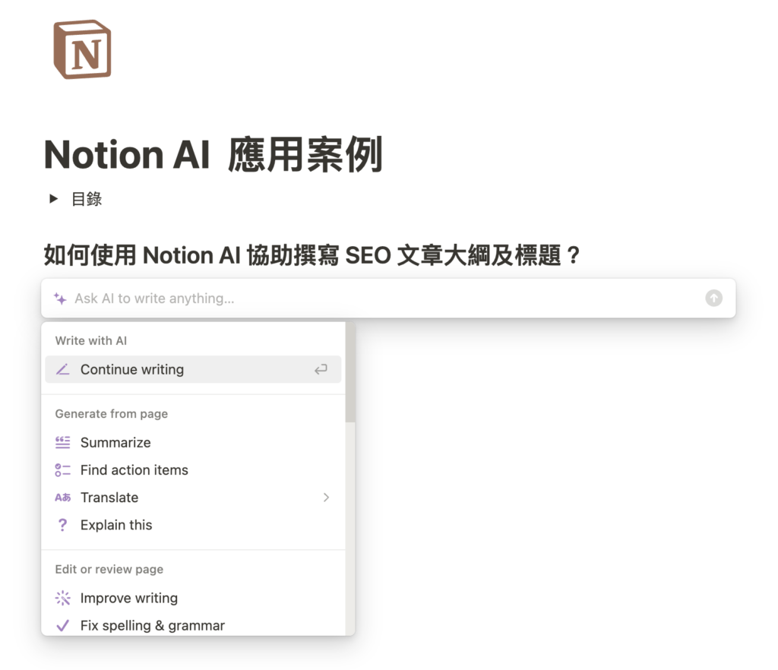Choose Summarize in the AI menu
This screenshot has height=670, width=778.
coord(193,442)
